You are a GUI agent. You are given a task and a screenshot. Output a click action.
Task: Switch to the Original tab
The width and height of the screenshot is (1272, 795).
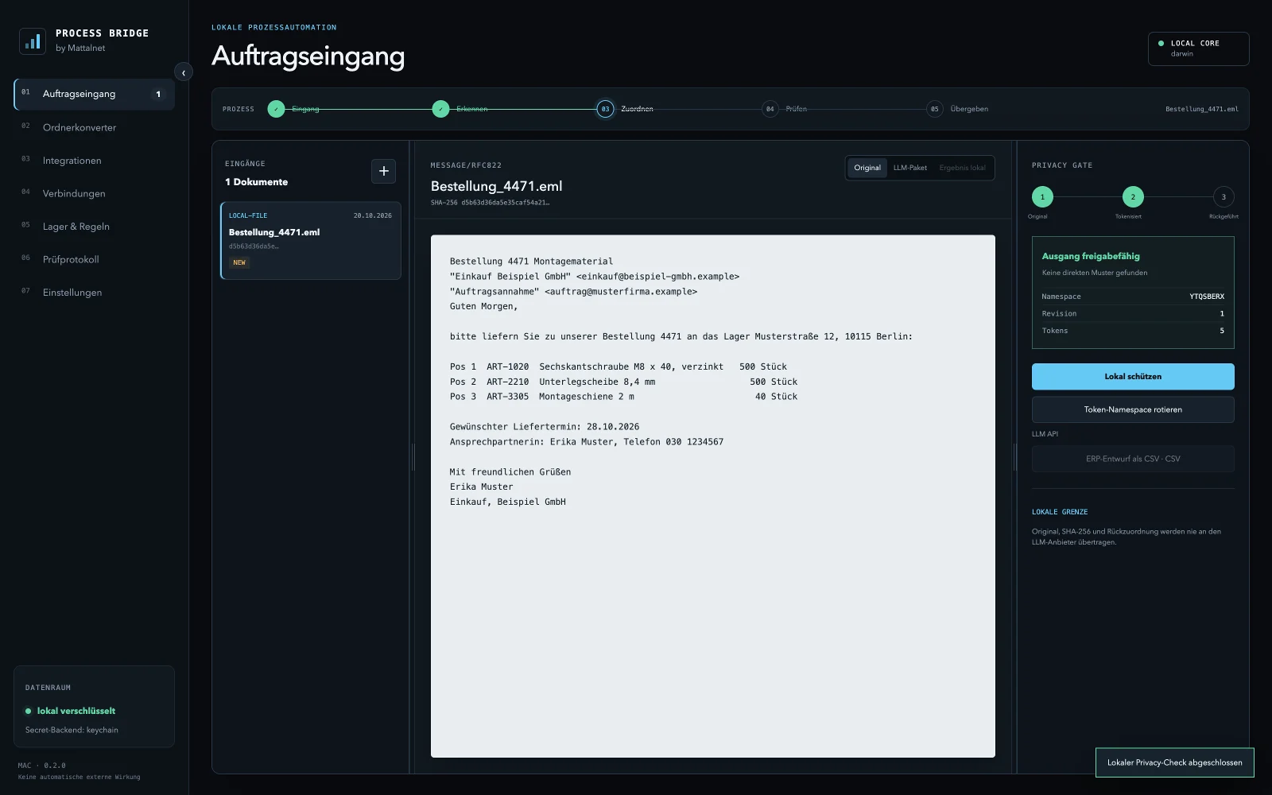click(867, 168)
